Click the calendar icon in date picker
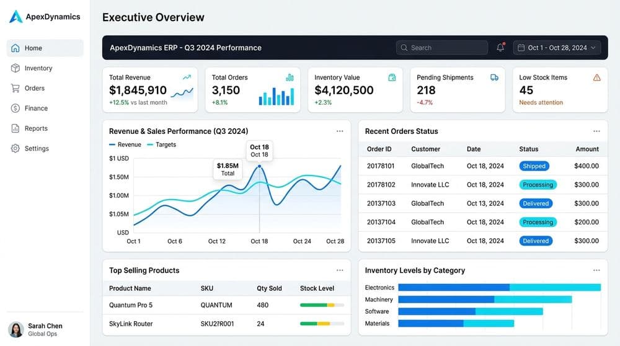The image size is (620, 346). click(521, 48)
